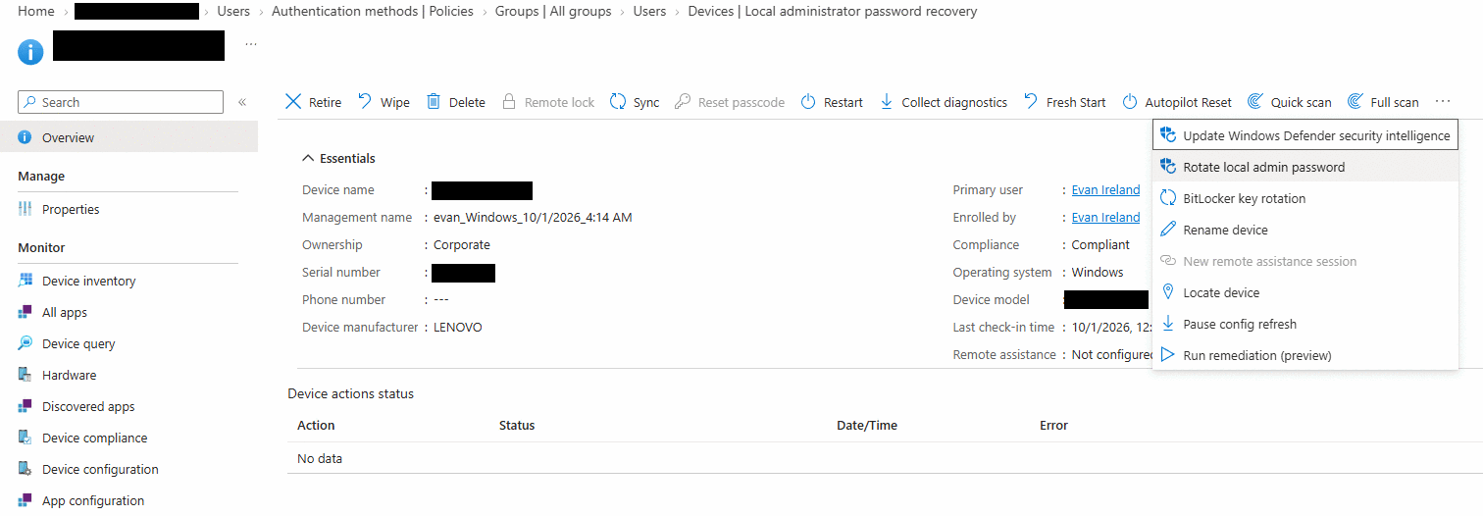Image resolution: width=1483 pixels, height=516 pixels.
Task: Open Primary user Evan Ireland link
Action: 1105,189
